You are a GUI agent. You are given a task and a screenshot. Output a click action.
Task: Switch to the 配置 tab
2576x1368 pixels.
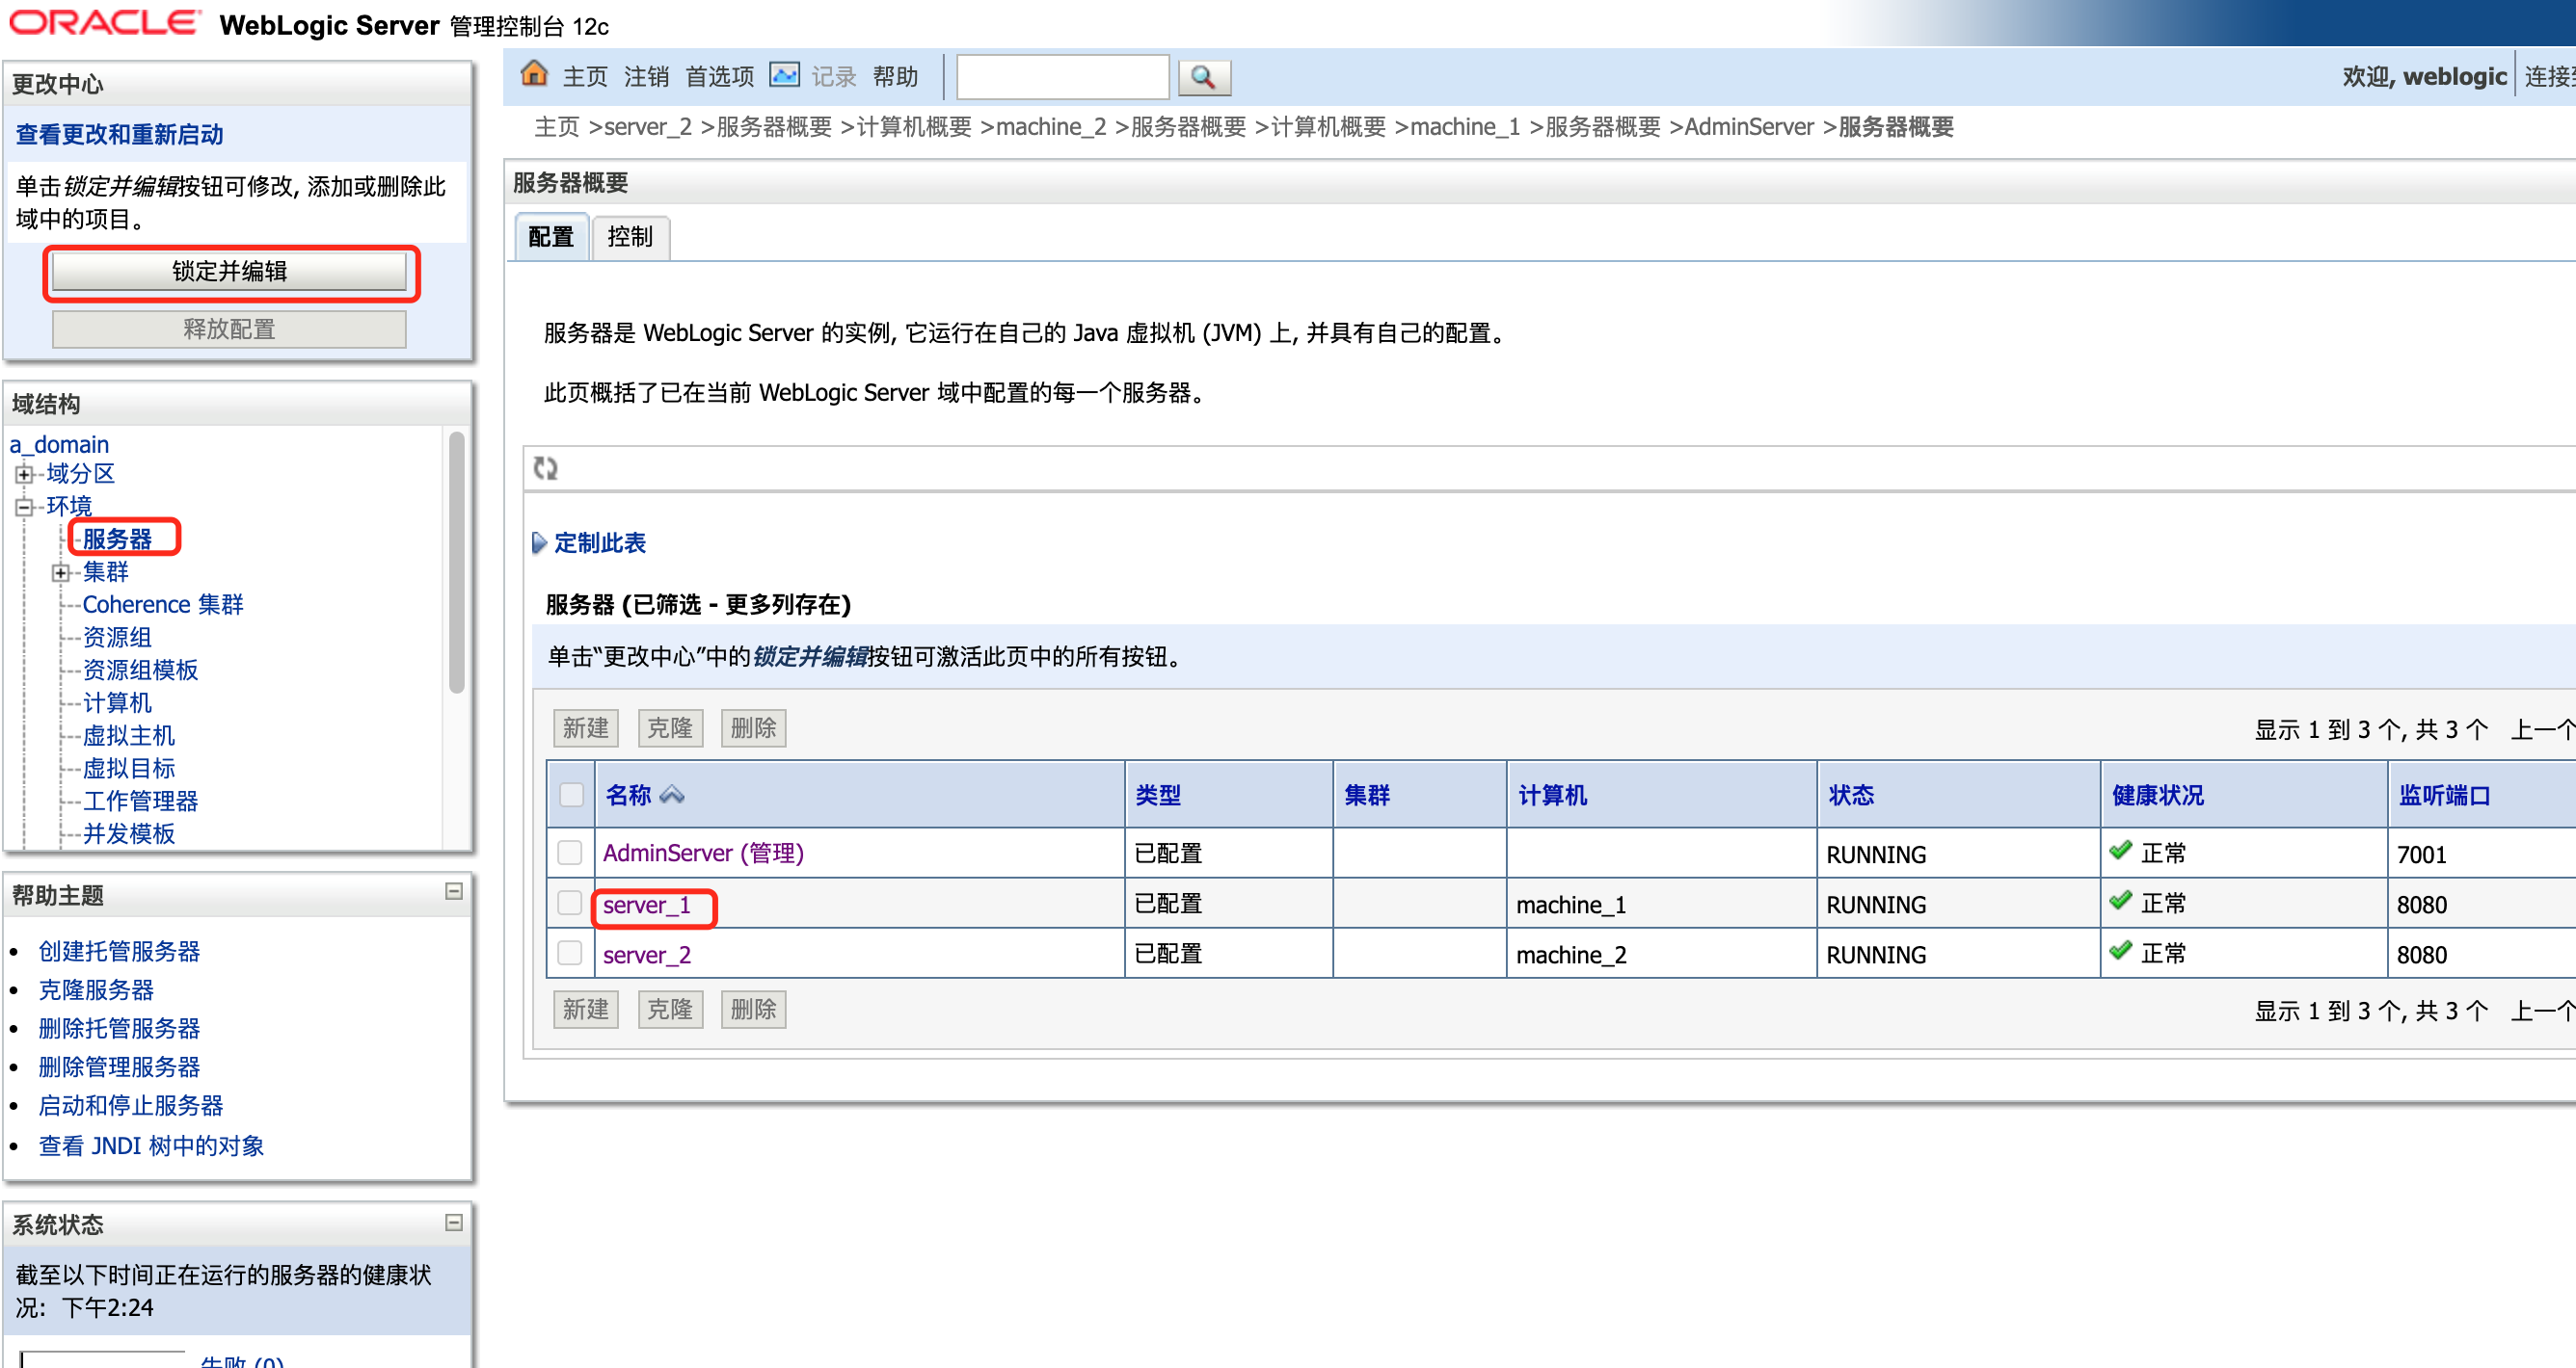(551, 237)
